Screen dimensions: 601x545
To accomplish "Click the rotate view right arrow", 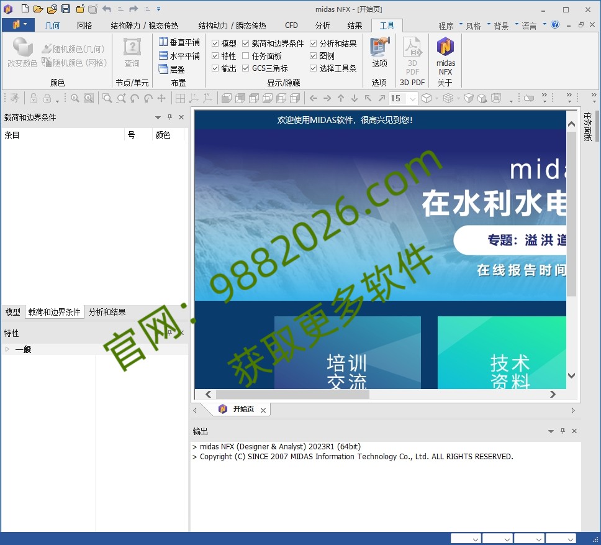I will (327, 99).
